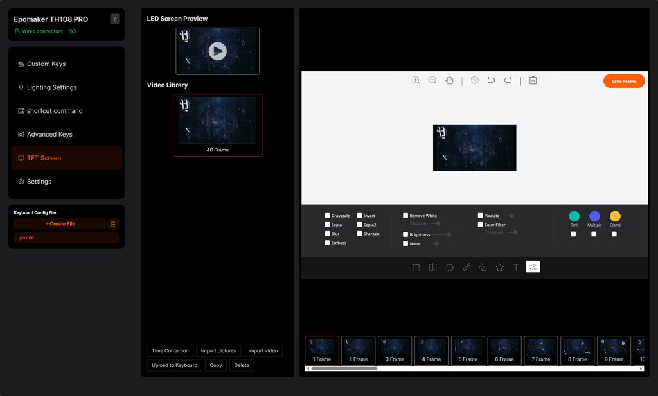The height and width of the screenshot is (396, 658).
Task: Redo the last undone edit
Action: (x=508, y=80)
